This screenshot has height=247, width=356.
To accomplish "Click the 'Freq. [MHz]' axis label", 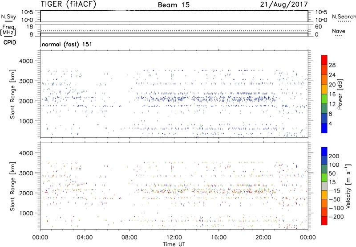I will [x=8, y=30].
